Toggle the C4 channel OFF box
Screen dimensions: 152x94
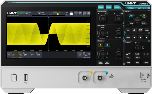pyautogui.click(x=39, y=55)
